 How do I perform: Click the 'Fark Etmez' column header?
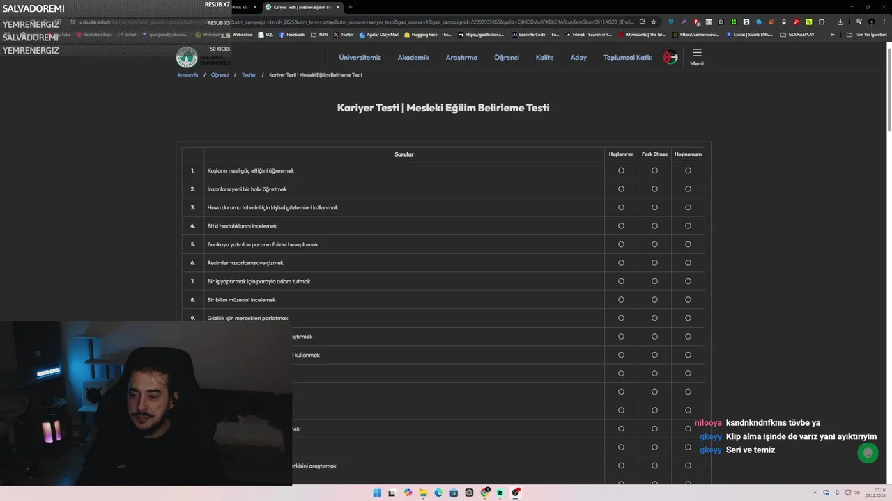654,154
